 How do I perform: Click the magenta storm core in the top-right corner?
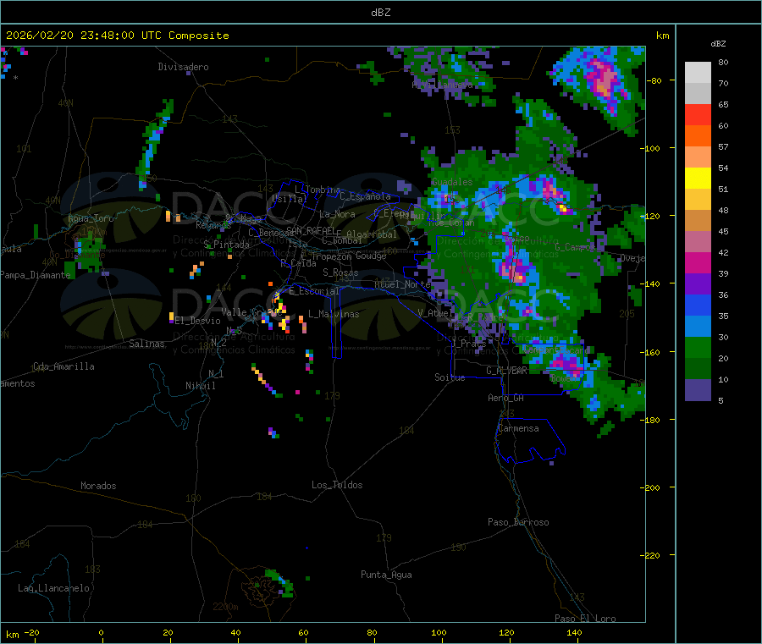click(x=602, y=80)
